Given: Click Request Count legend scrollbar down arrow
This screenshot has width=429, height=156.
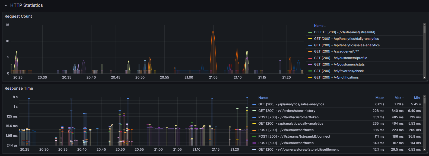Looking at the screenshot, I should pyautogui.click(x=425, y=77).
